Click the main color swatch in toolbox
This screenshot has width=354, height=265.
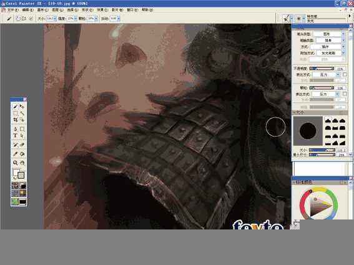click(16, 173)
